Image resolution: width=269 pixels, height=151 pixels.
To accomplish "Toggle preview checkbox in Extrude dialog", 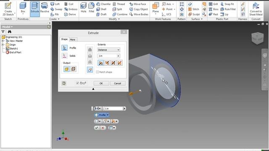I will (77, 83).
